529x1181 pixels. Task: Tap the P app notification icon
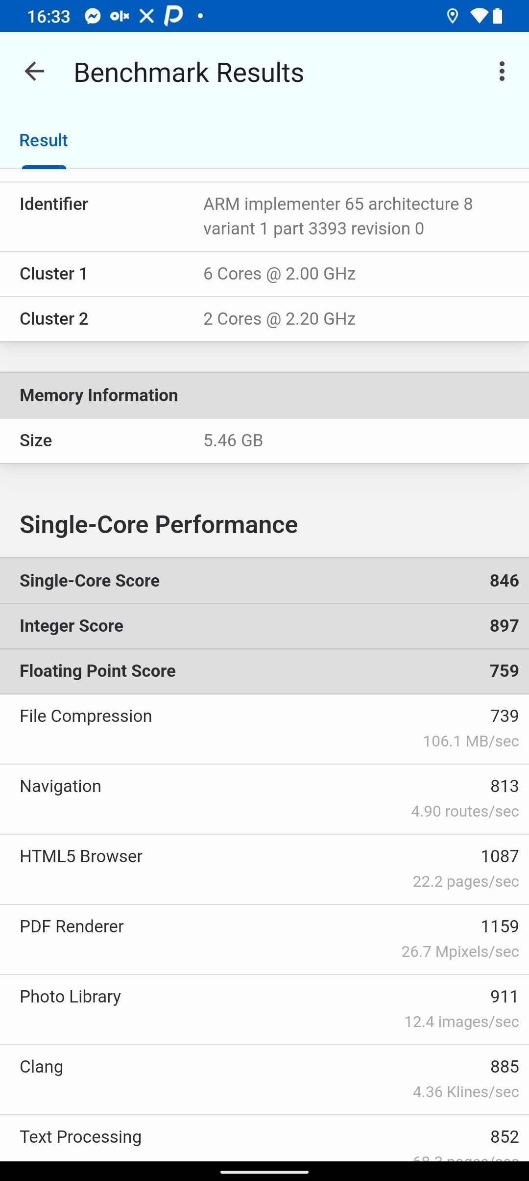point(173,16)
